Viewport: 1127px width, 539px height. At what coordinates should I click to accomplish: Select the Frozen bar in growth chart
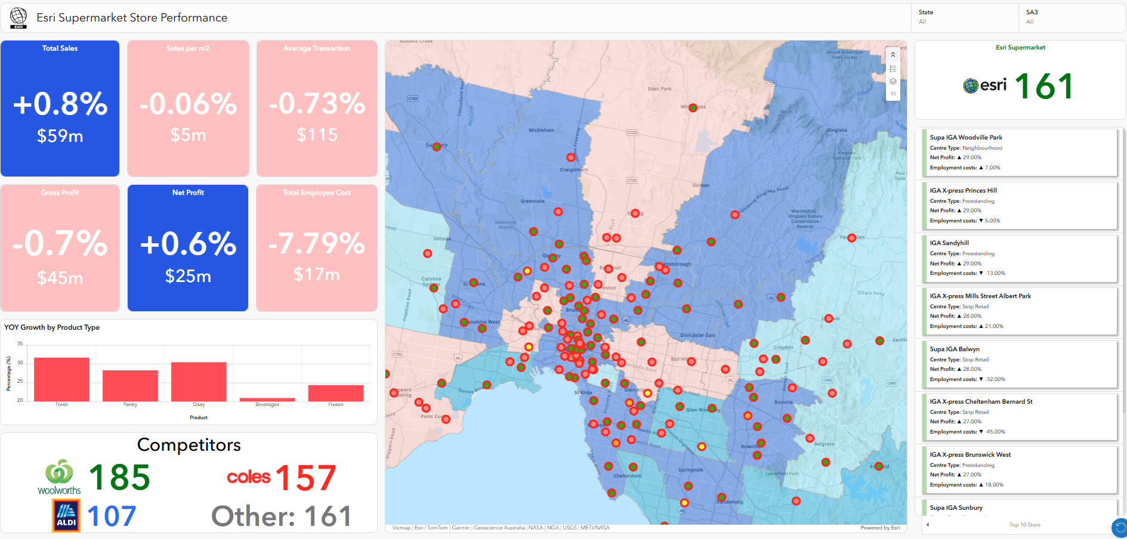[336, 393]
